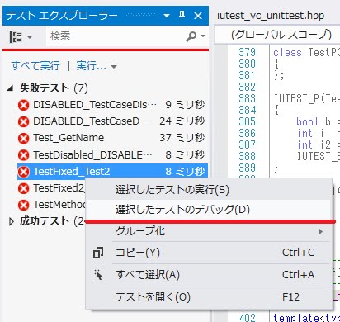Select the TestFixed_Test2 test row
Image resolution: width=340 pixels, height=322 pixels.
coord(112,172)
